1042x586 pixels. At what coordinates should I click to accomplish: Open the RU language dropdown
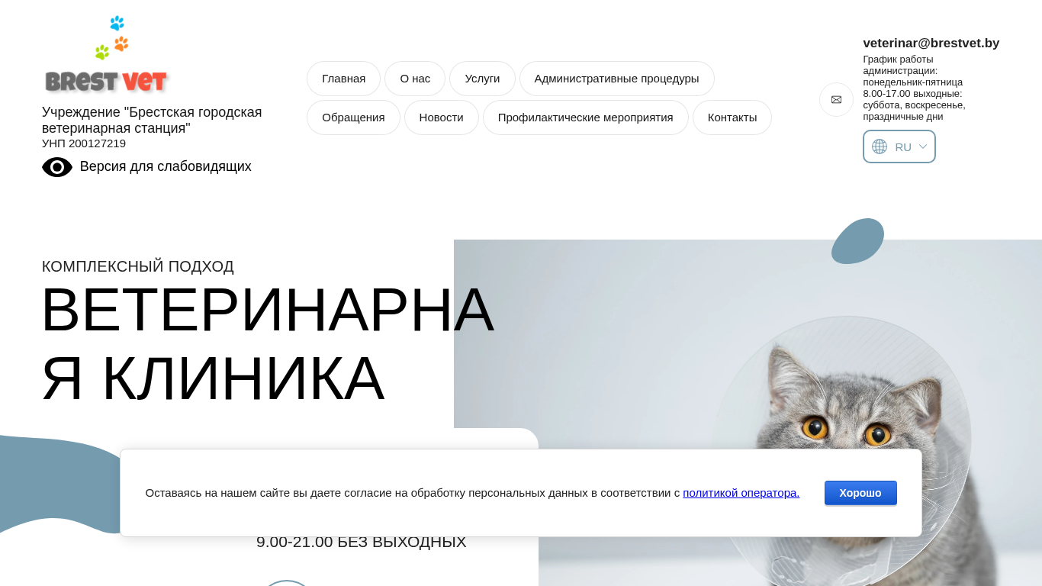pyautogui.click(x=899, y=146)
